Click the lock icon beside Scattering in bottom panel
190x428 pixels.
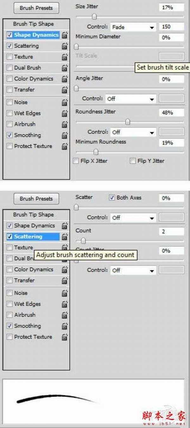[x=65, y=237]
